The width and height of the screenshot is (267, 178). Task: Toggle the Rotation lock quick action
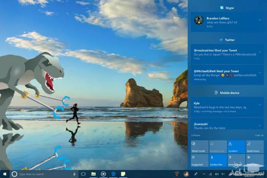(218, 147)
